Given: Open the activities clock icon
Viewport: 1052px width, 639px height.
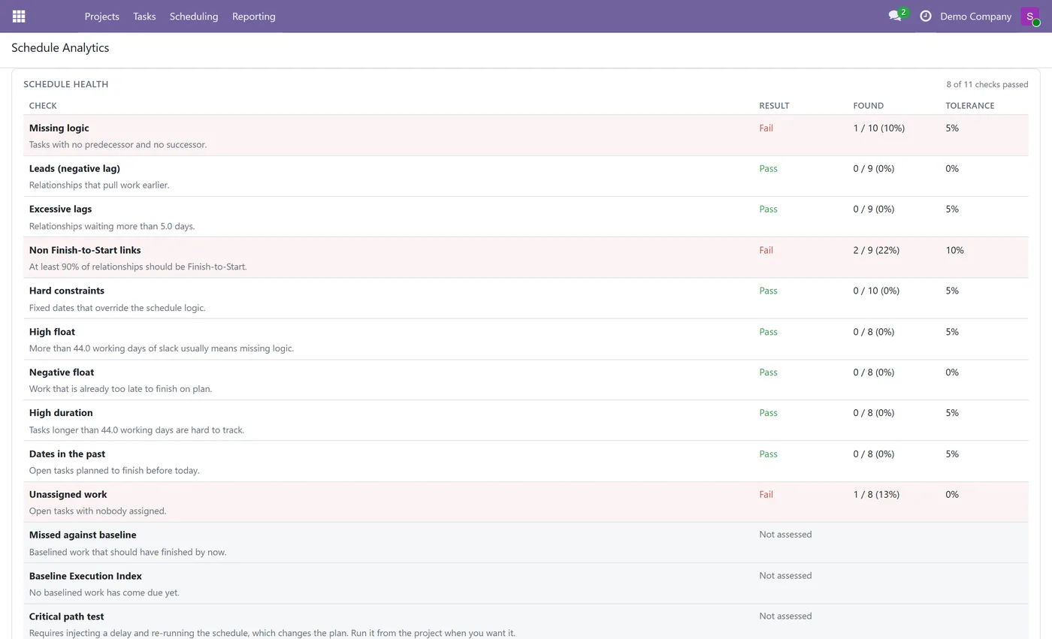Looking at the screenshot, I should [x=926, y=16].
